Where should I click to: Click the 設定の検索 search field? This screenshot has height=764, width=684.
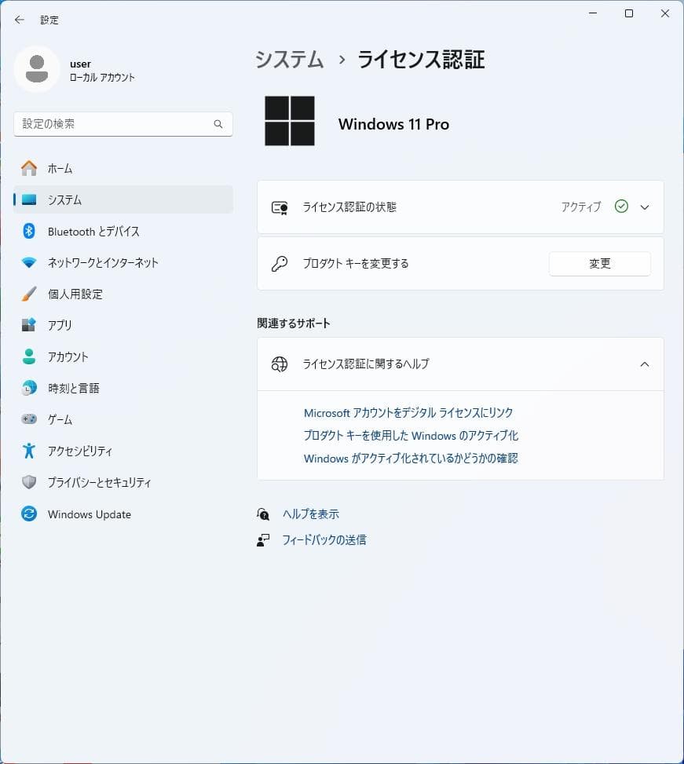(x=123, y=124)
